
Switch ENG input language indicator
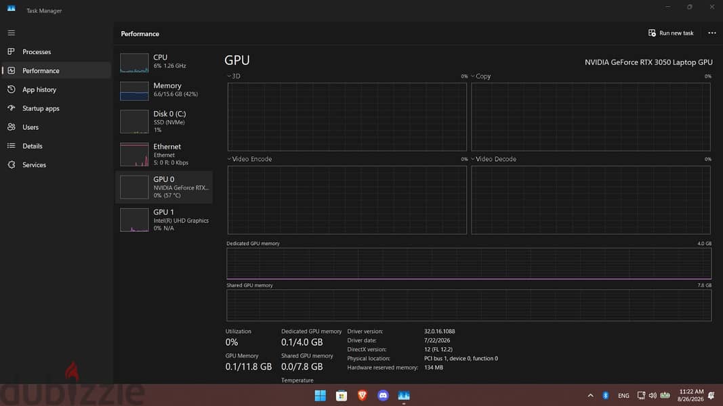coord(623,396)
